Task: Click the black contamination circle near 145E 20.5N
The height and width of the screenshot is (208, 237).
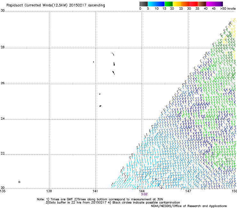Action: point(156,179)
